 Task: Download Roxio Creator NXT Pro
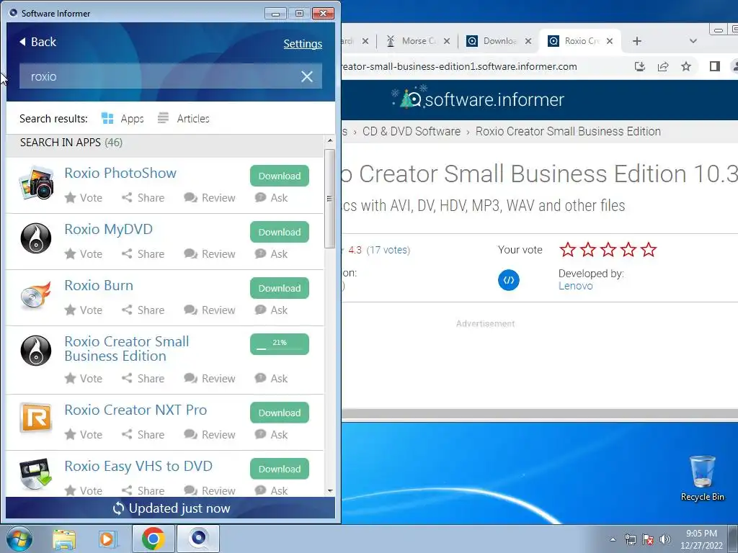tap(280, 413)
